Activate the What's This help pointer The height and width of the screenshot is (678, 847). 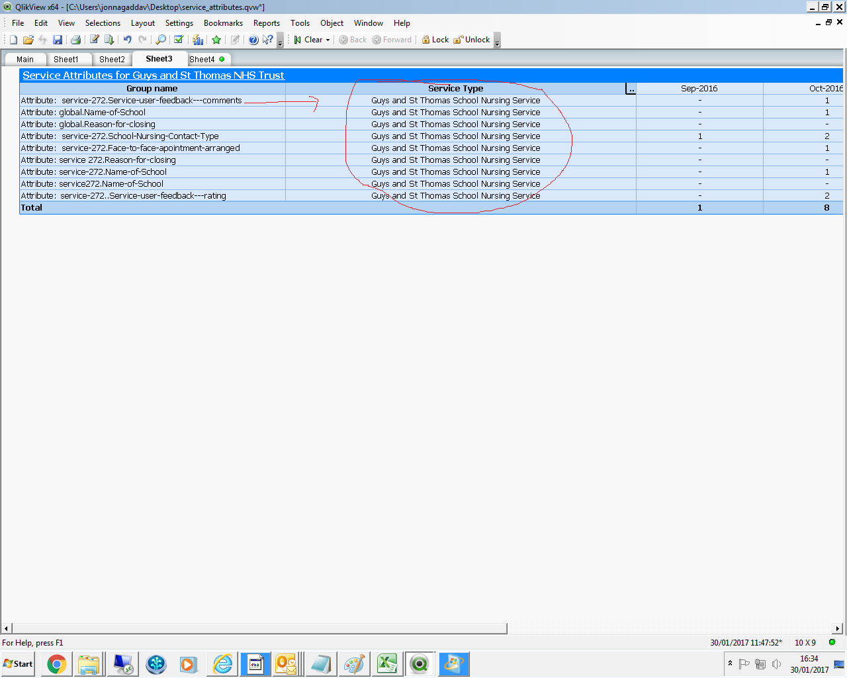pos(267,40)
